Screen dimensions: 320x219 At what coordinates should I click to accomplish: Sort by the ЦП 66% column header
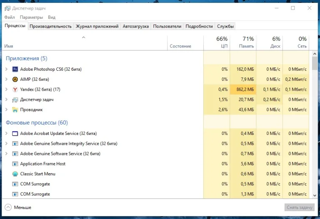tap(217, 43)
